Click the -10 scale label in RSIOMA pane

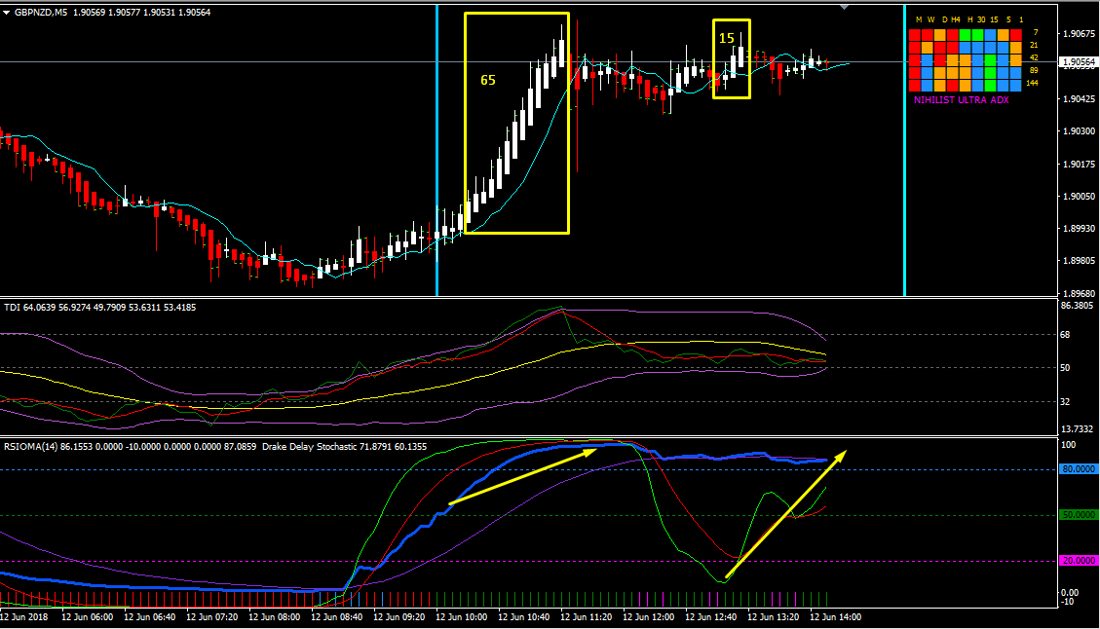pos(1066,602)
